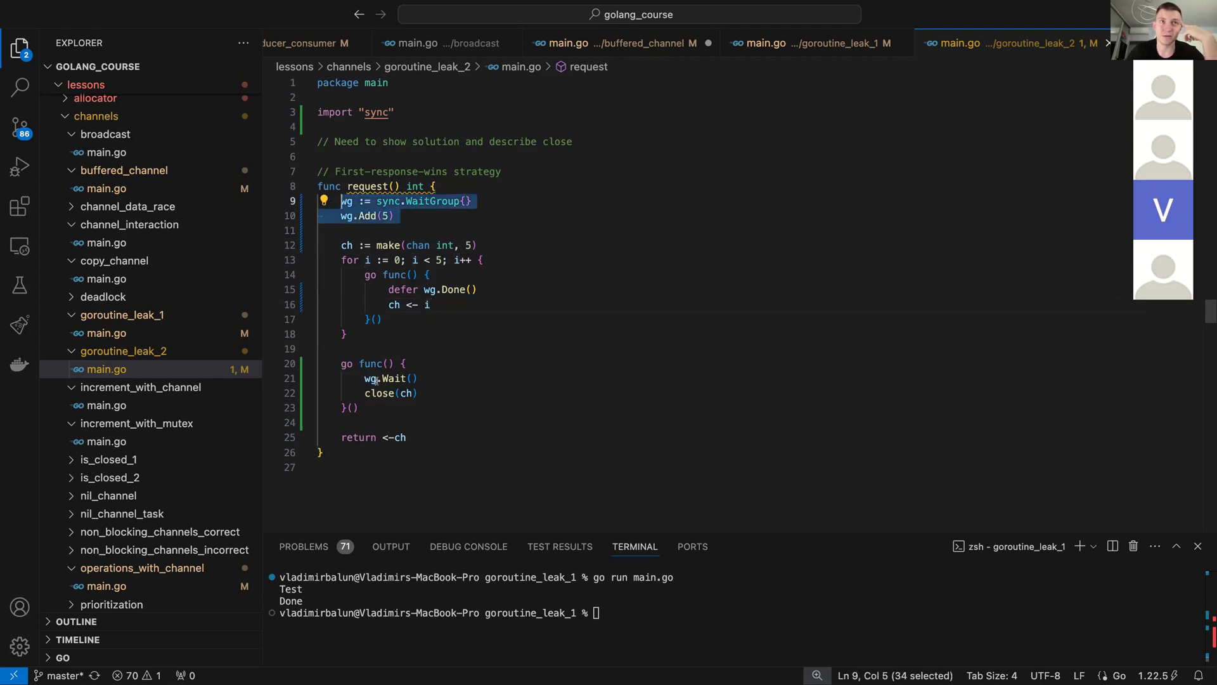Image resolution: width=1217 pixels, height=685 pixels.
Task: Open the Search view in activity bar
Action: pos(20,87)
